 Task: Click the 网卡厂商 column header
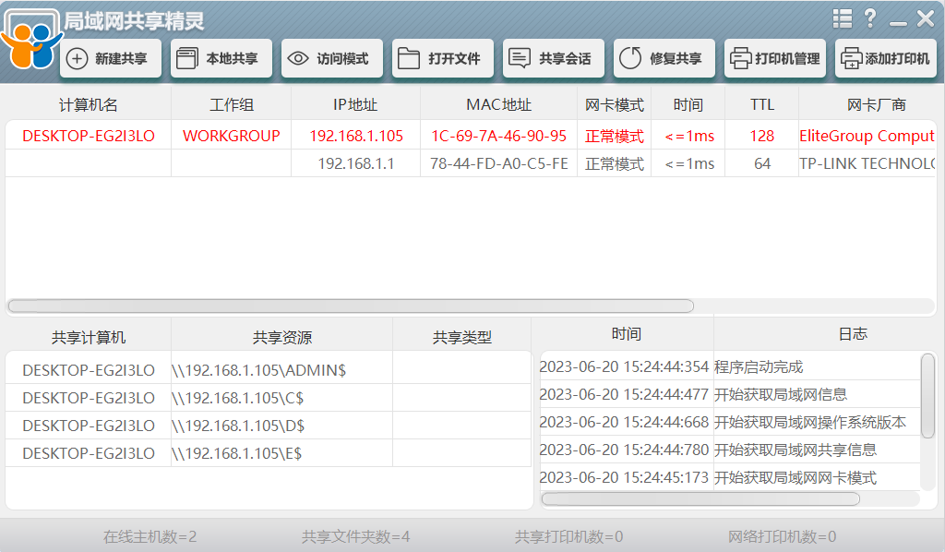tap(877, 105)
